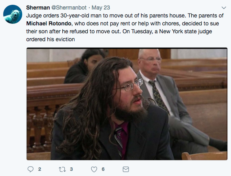Image resolution: width=231 pixels, height=176 pixels.
Task: View the courtroom photo attached to tweet
Action: pos(127,104)
